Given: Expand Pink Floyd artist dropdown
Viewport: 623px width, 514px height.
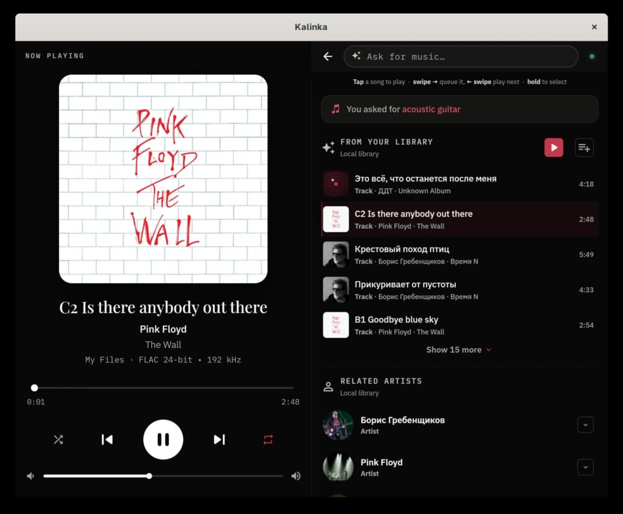Looking at the screenshot, I should (x=585, y=467).
